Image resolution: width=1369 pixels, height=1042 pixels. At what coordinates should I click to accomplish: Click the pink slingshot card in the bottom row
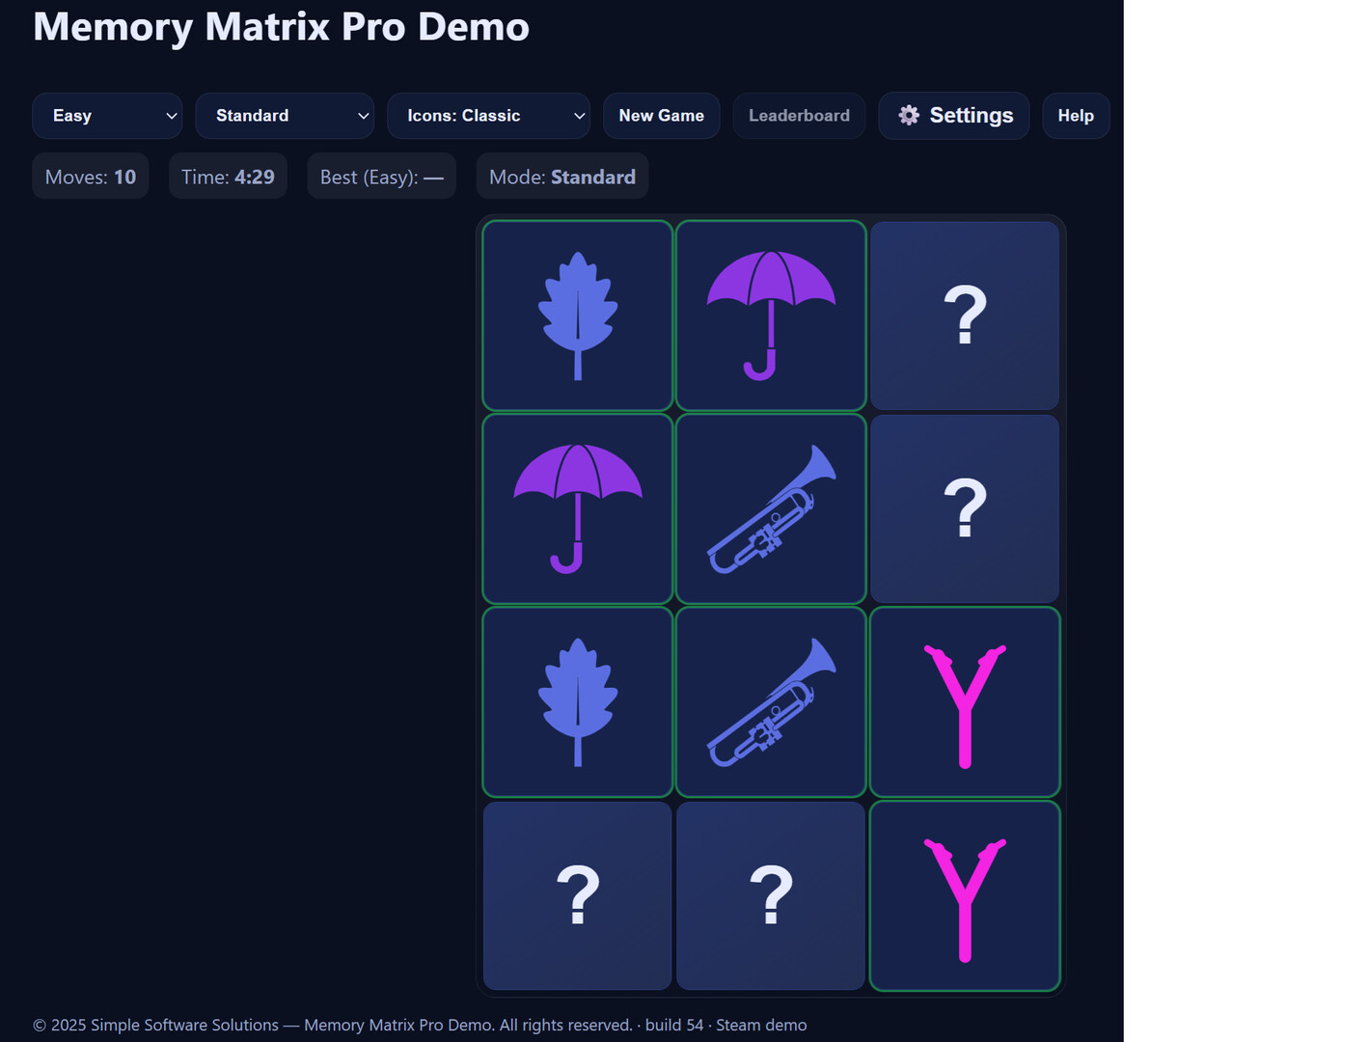pyautogui.click(x=965, y=895)
